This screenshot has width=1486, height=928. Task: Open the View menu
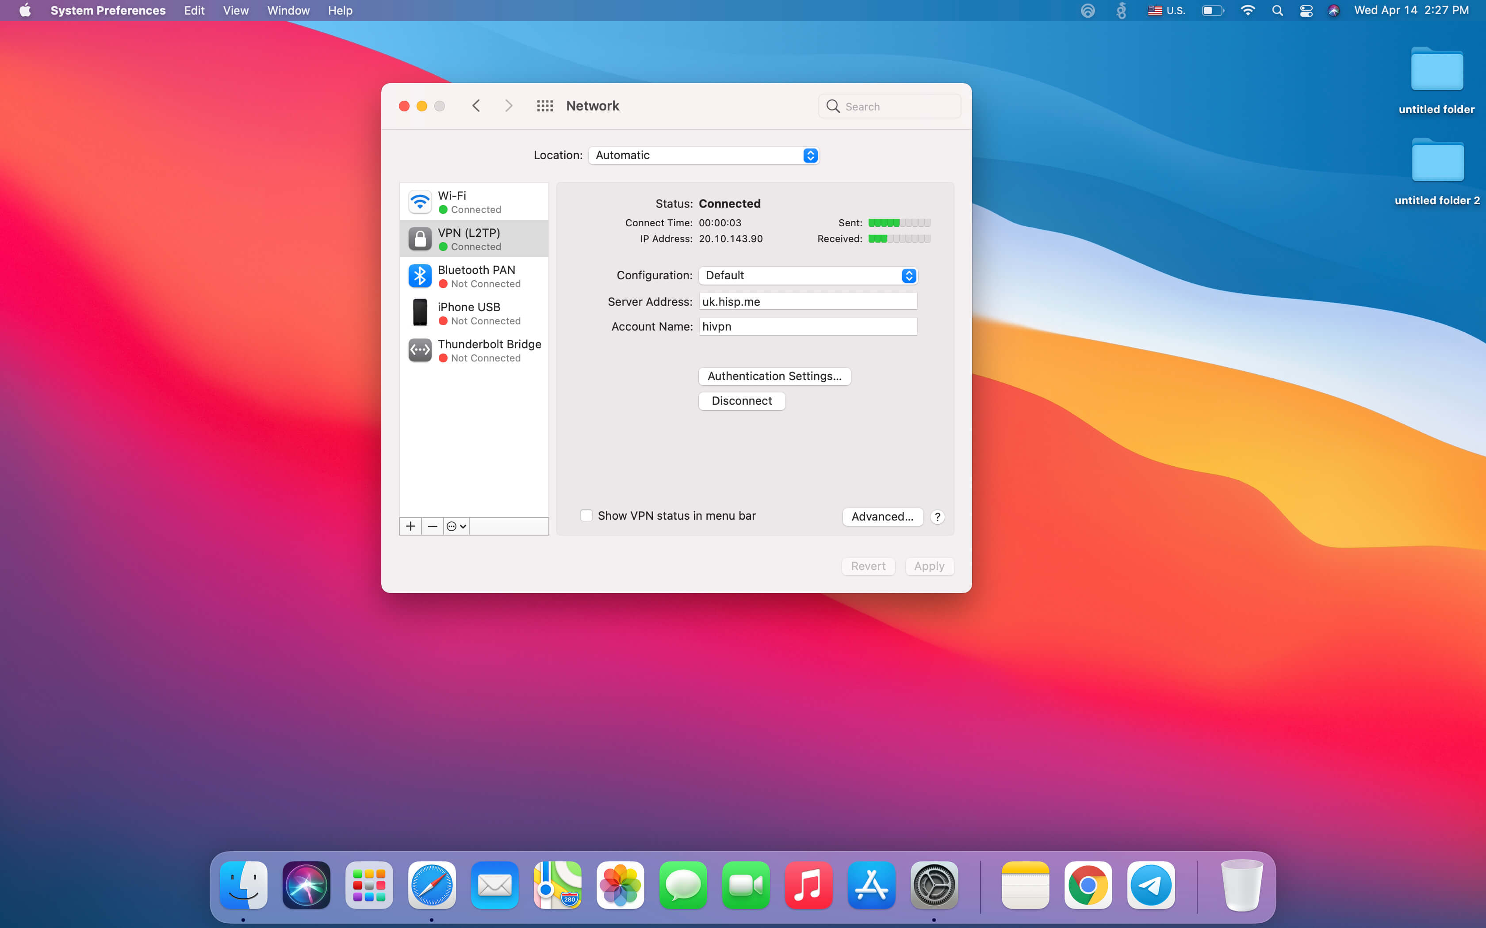pyautogui.click(x=235, y=11)
